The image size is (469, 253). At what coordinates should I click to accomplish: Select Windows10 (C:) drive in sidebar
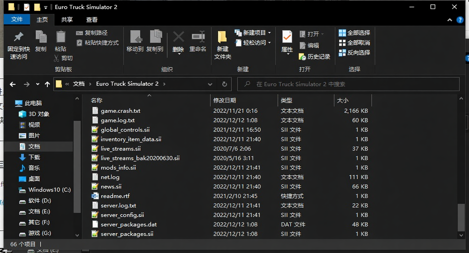[x=49, y=190]
